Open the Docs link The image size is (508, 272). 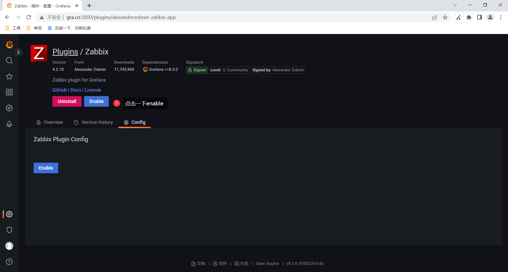76,90
